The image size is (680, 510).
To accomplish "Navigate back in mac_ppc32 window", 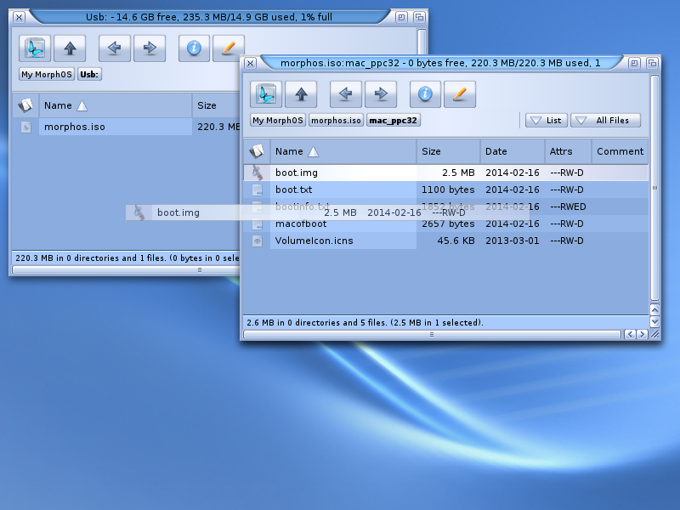I will click(x=346, y=94).
